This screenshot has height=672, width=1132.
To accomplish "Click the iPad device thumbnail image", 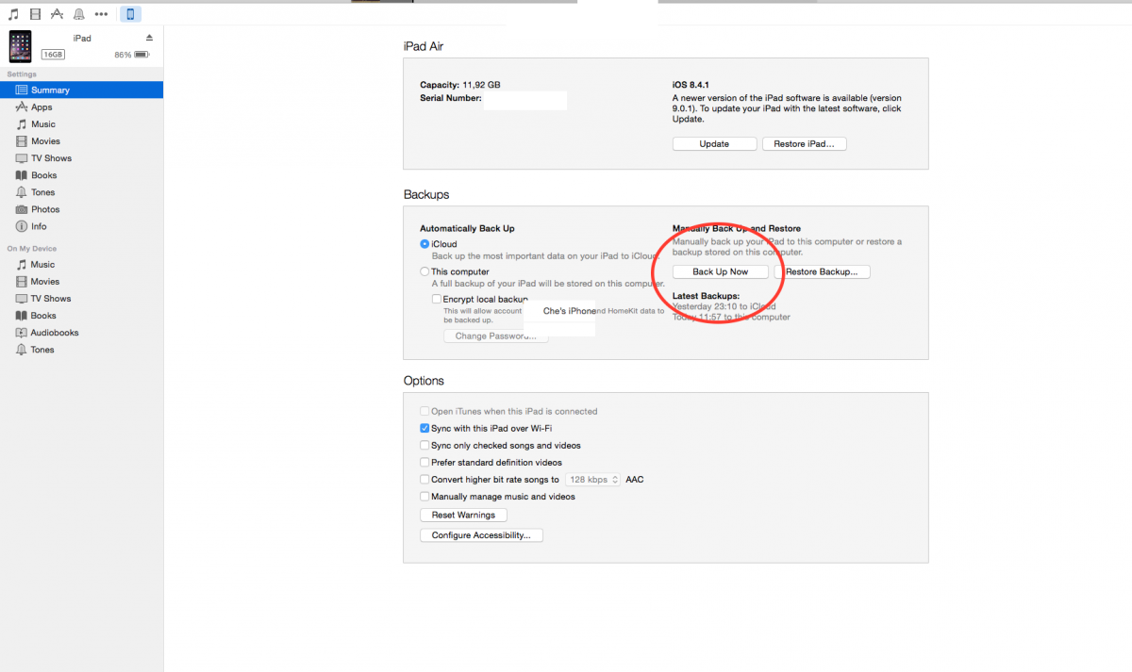I will click(20, 46).
